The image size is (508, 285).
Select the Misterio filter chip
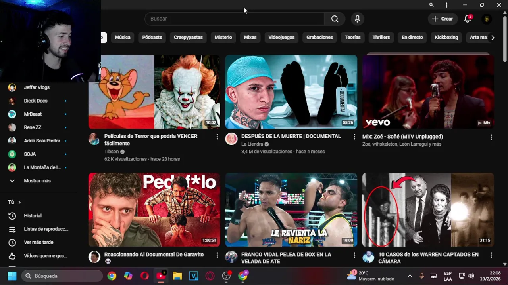[x=223, y=37]
